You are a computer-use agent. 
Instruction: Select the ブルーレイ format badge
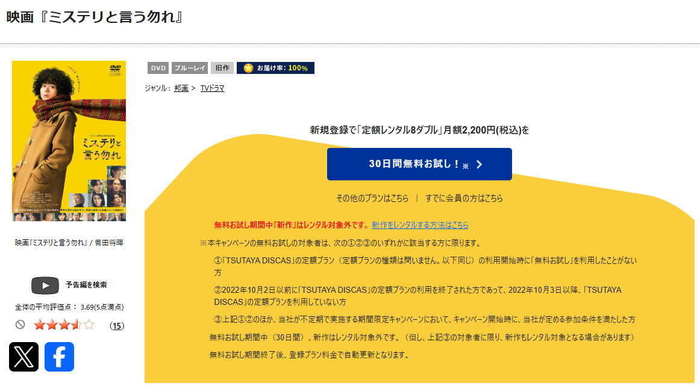(189, 68)
